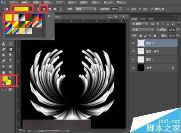Filter layers by adjustment layer icon
Viewport: 181px width, 133px height.
(x=158, y=24)
